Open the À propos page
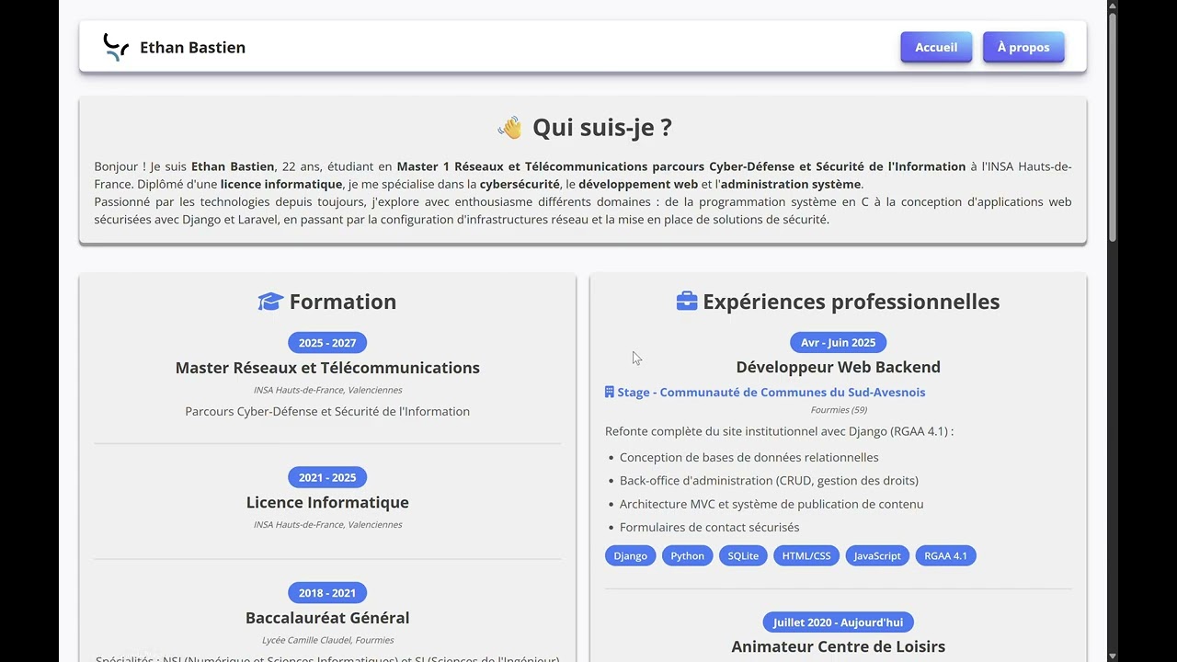The height and width of the screenshot is (662, 1177). [1023, 47]
